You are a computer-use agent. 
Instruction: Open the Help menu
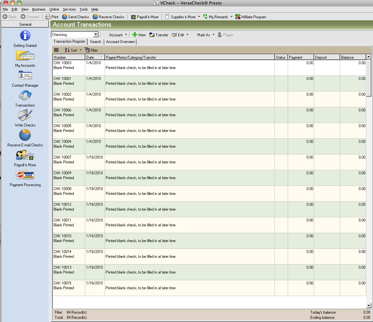(95, 9)
